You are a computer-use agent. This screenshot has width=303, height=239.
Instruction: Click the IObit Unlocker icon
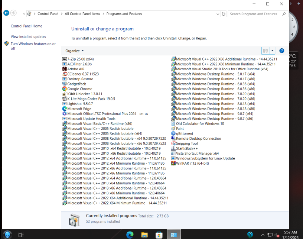64,94
